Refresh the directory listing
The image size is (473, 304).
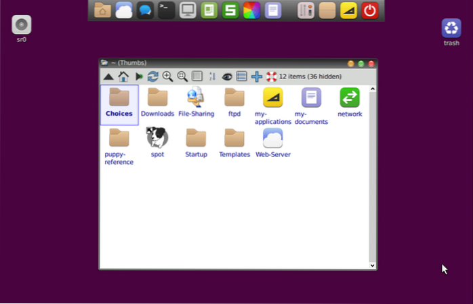coord(153,77)
